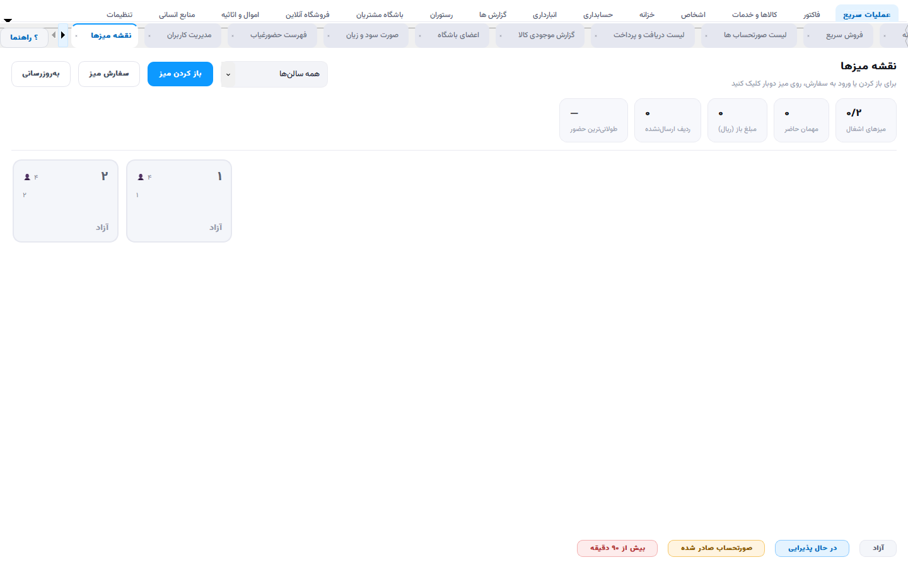Open the تنظیمات menu
The width and height of the screenshot is (908, 567).
119,14
